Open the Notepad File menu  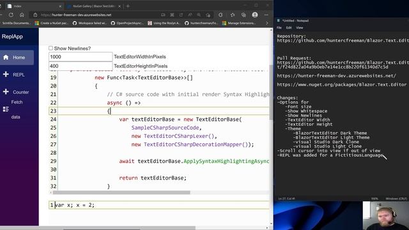[279, 27]
